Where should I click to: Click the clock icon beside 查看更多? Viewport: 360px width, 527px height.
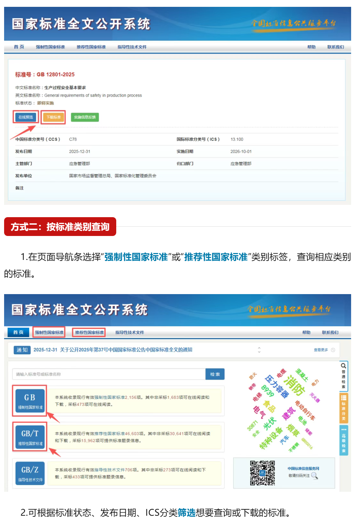point(333,350)
